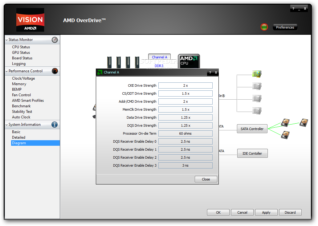Viewport: 318px width, 226px height.
Task: Open Fan Control
Action: [21, 95]
